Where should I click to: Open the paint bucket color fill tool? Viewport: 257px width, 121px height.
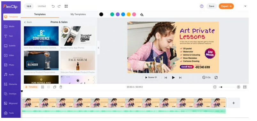click(x=142, y=15)
